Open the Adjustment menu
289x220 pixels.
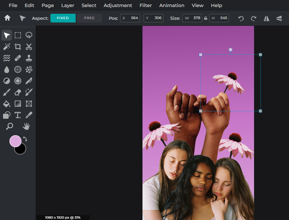click(118, 5)
